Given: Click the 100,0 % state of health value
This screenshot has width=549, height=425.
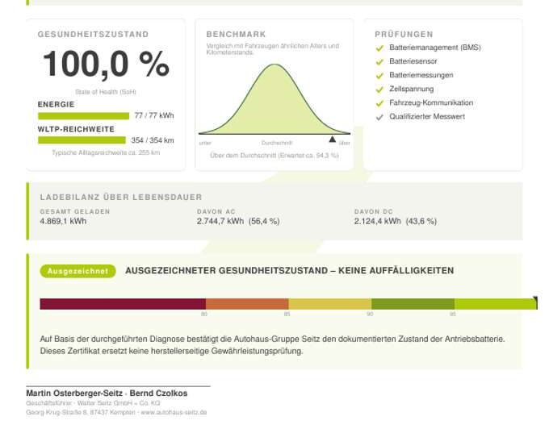Looking at the screenshot, I should tap(106, 64).
